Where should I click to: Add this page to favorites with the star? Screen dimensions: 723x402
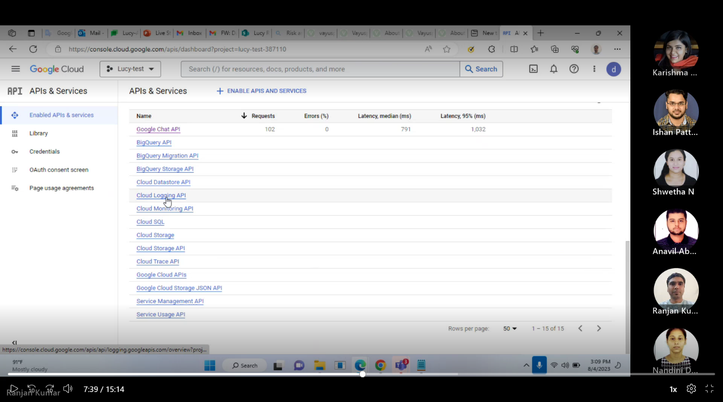coord(447,49)
